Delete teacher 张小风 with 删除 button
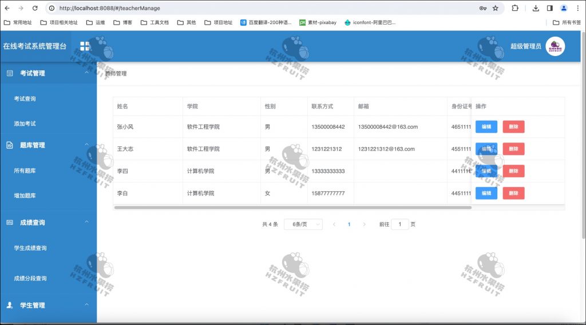The width and height of the screenshot is (586, 325). tap(513, 126)
